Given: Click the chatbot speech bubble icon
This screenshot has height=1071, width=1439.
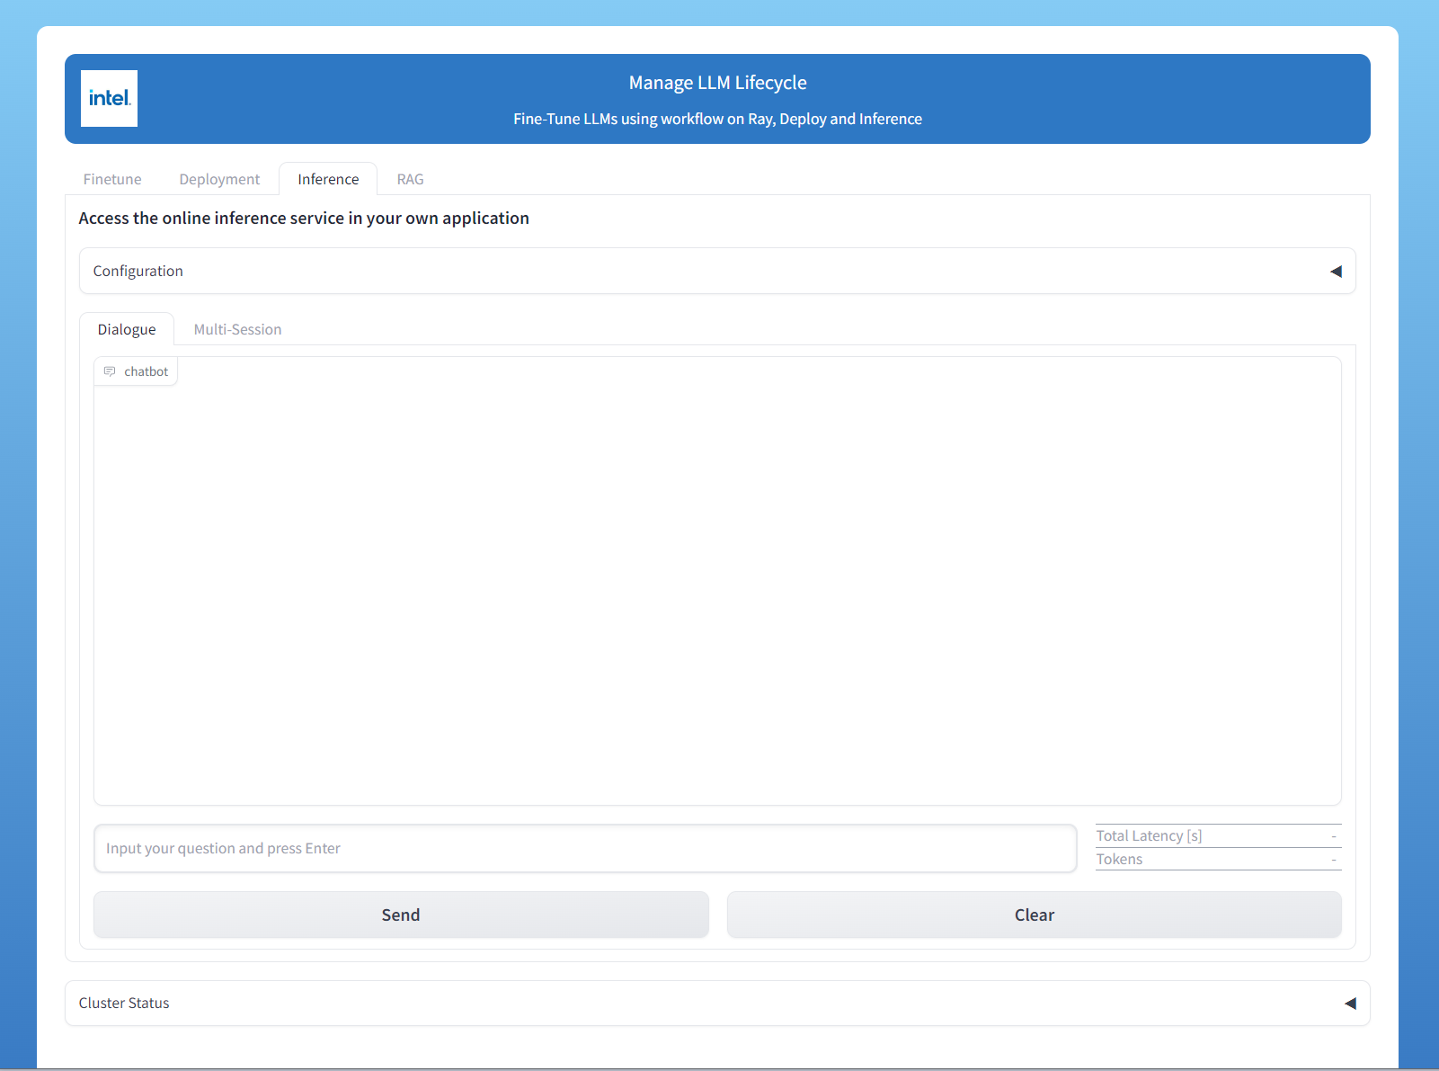Looking at the screenshot, I should coord(110,371).
